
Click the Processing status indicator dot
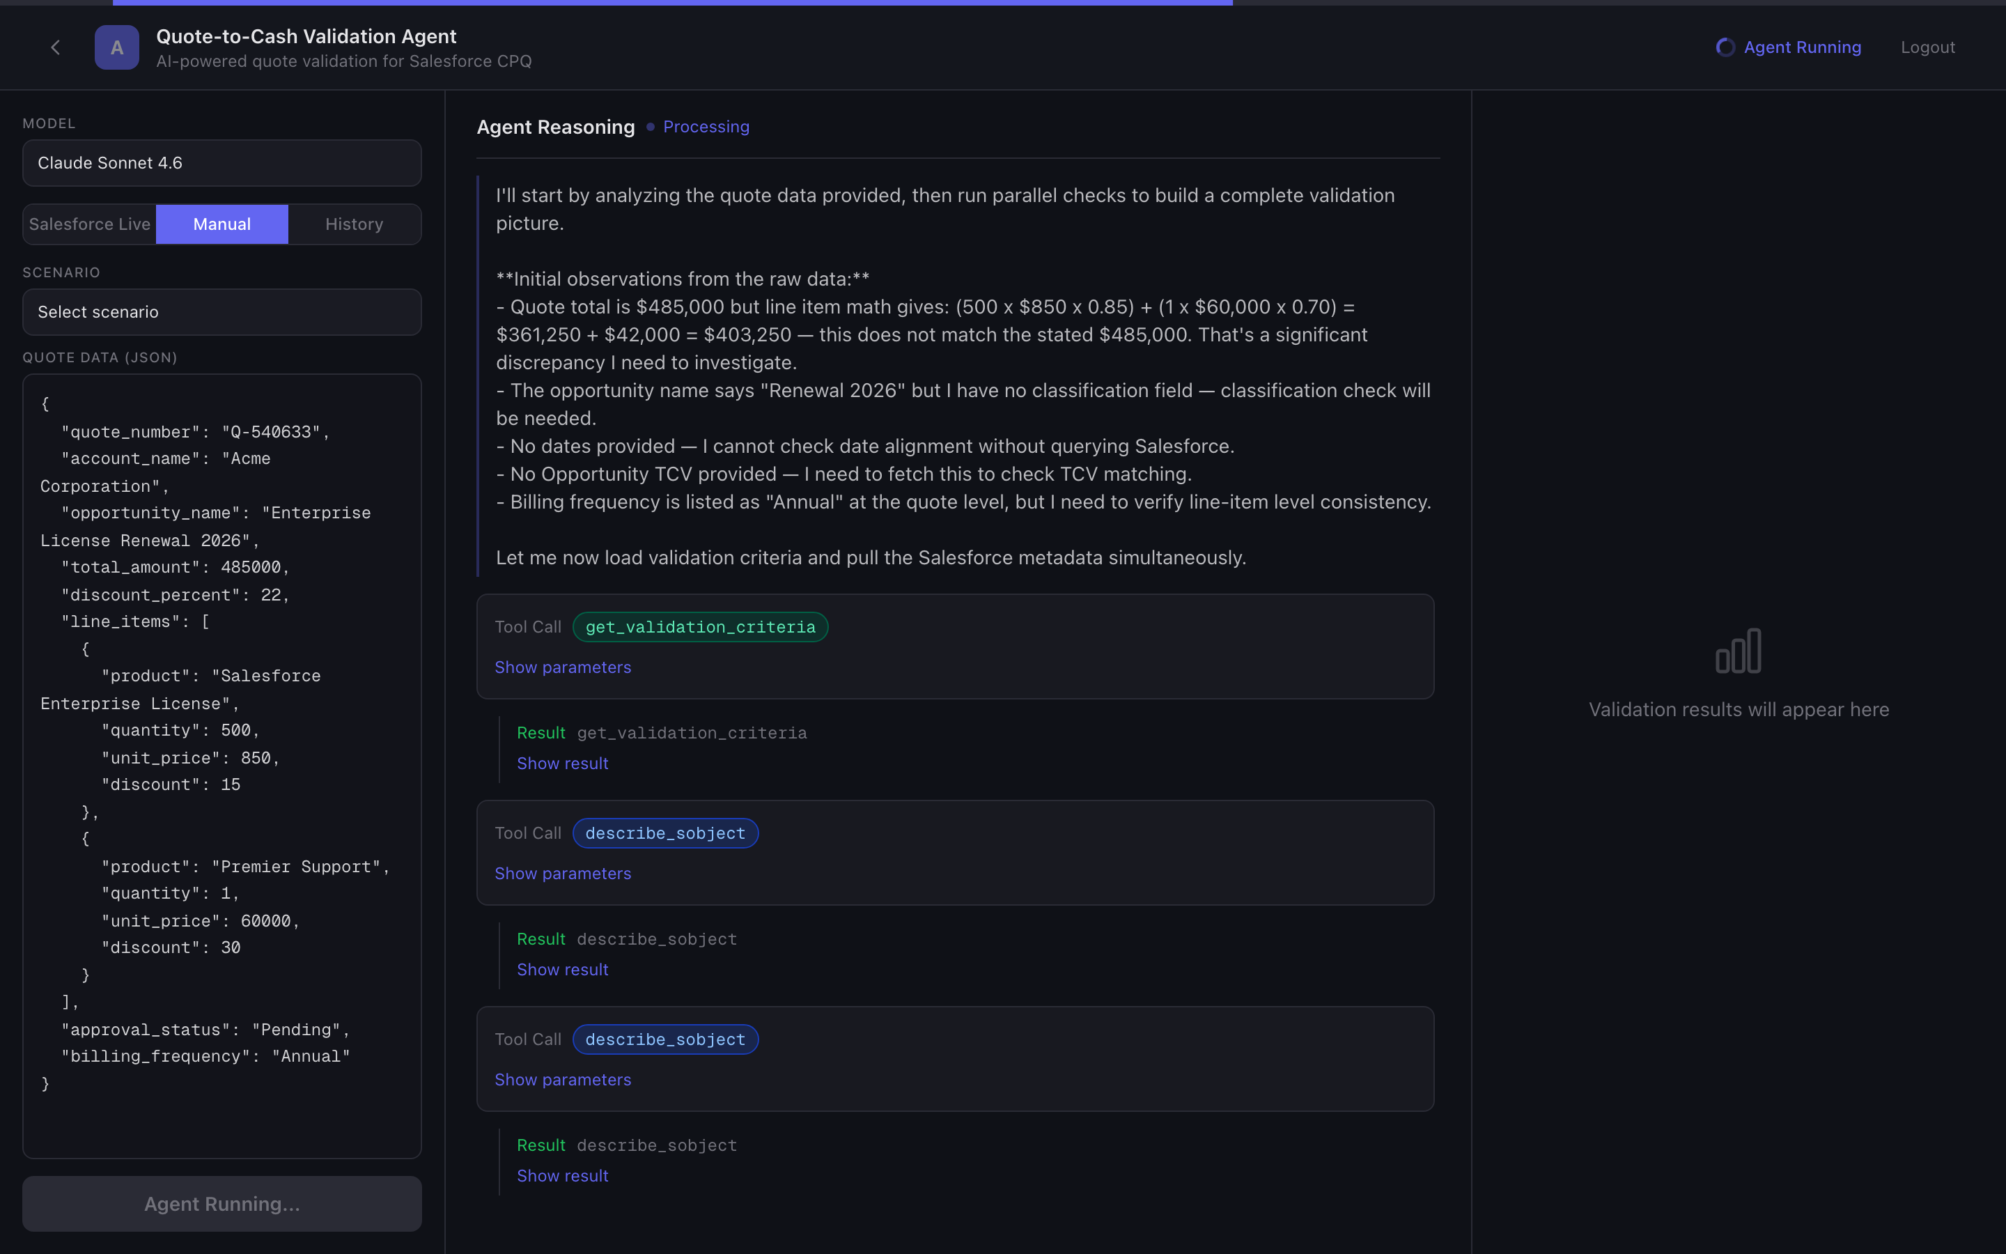click(650, 126)
